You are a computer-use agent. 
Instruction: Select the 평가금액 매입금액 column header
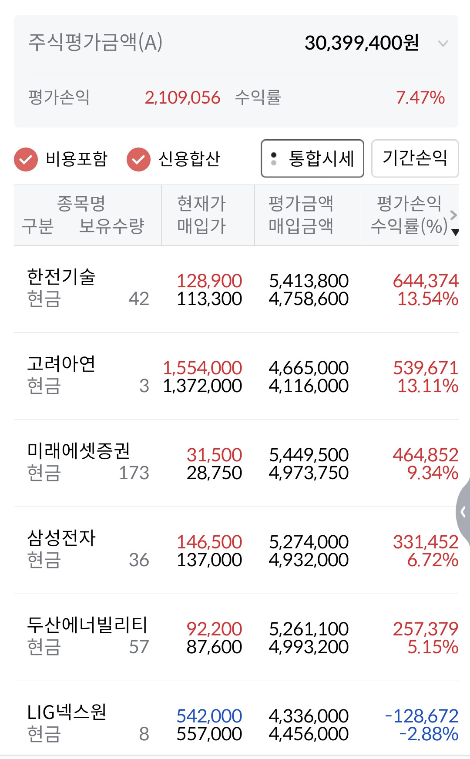[x=301, y=215]
